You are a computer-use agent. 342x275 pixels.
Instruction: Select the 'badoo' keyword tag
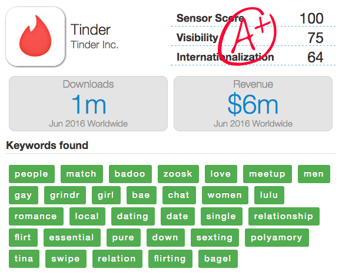pos(130,174)
